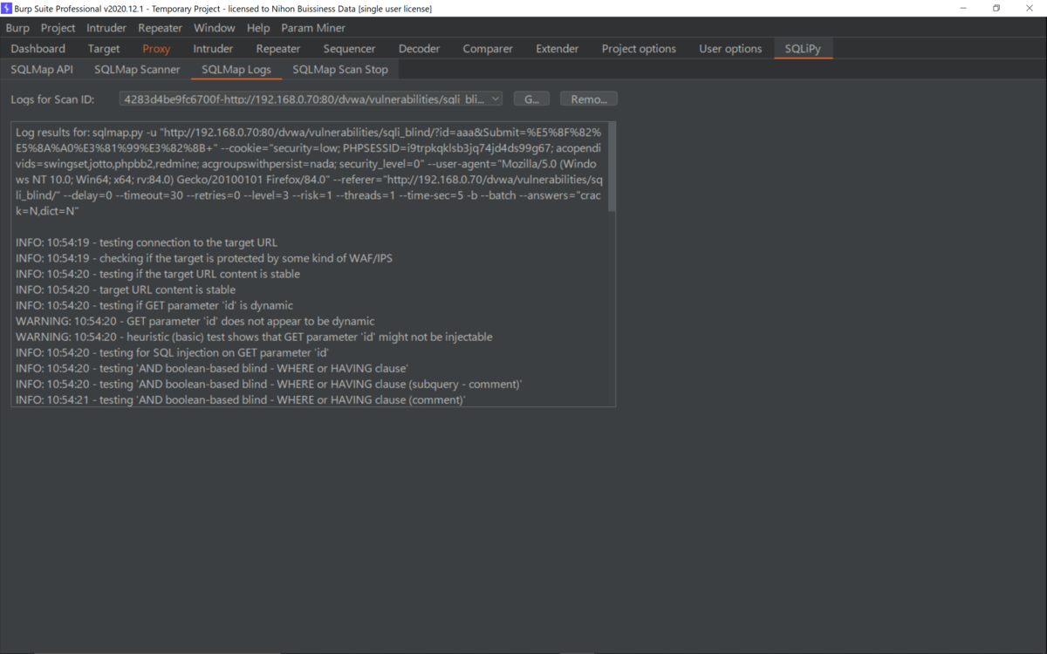Click the WAF/IPS protection check log line
Image resolution: width=1047 pixels, height=654 pixels.
tap(204, 258)
